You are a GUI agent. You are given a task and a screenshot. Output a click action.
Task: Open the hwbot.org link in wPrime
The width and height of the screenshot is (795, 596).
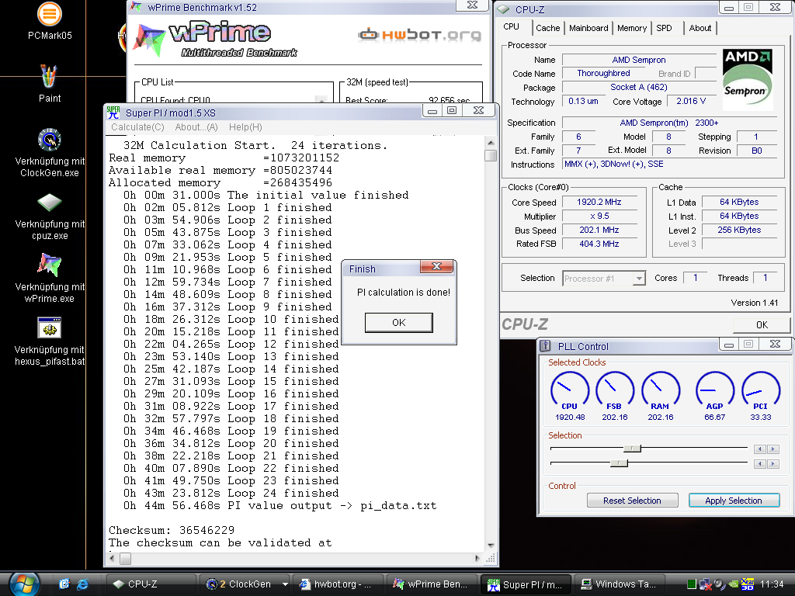419,34
